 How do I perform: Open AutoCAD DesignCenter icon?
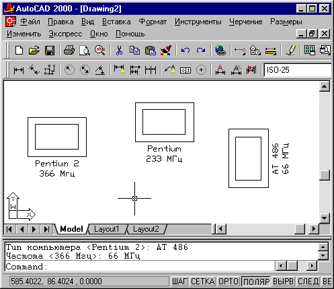coord(310,51)
